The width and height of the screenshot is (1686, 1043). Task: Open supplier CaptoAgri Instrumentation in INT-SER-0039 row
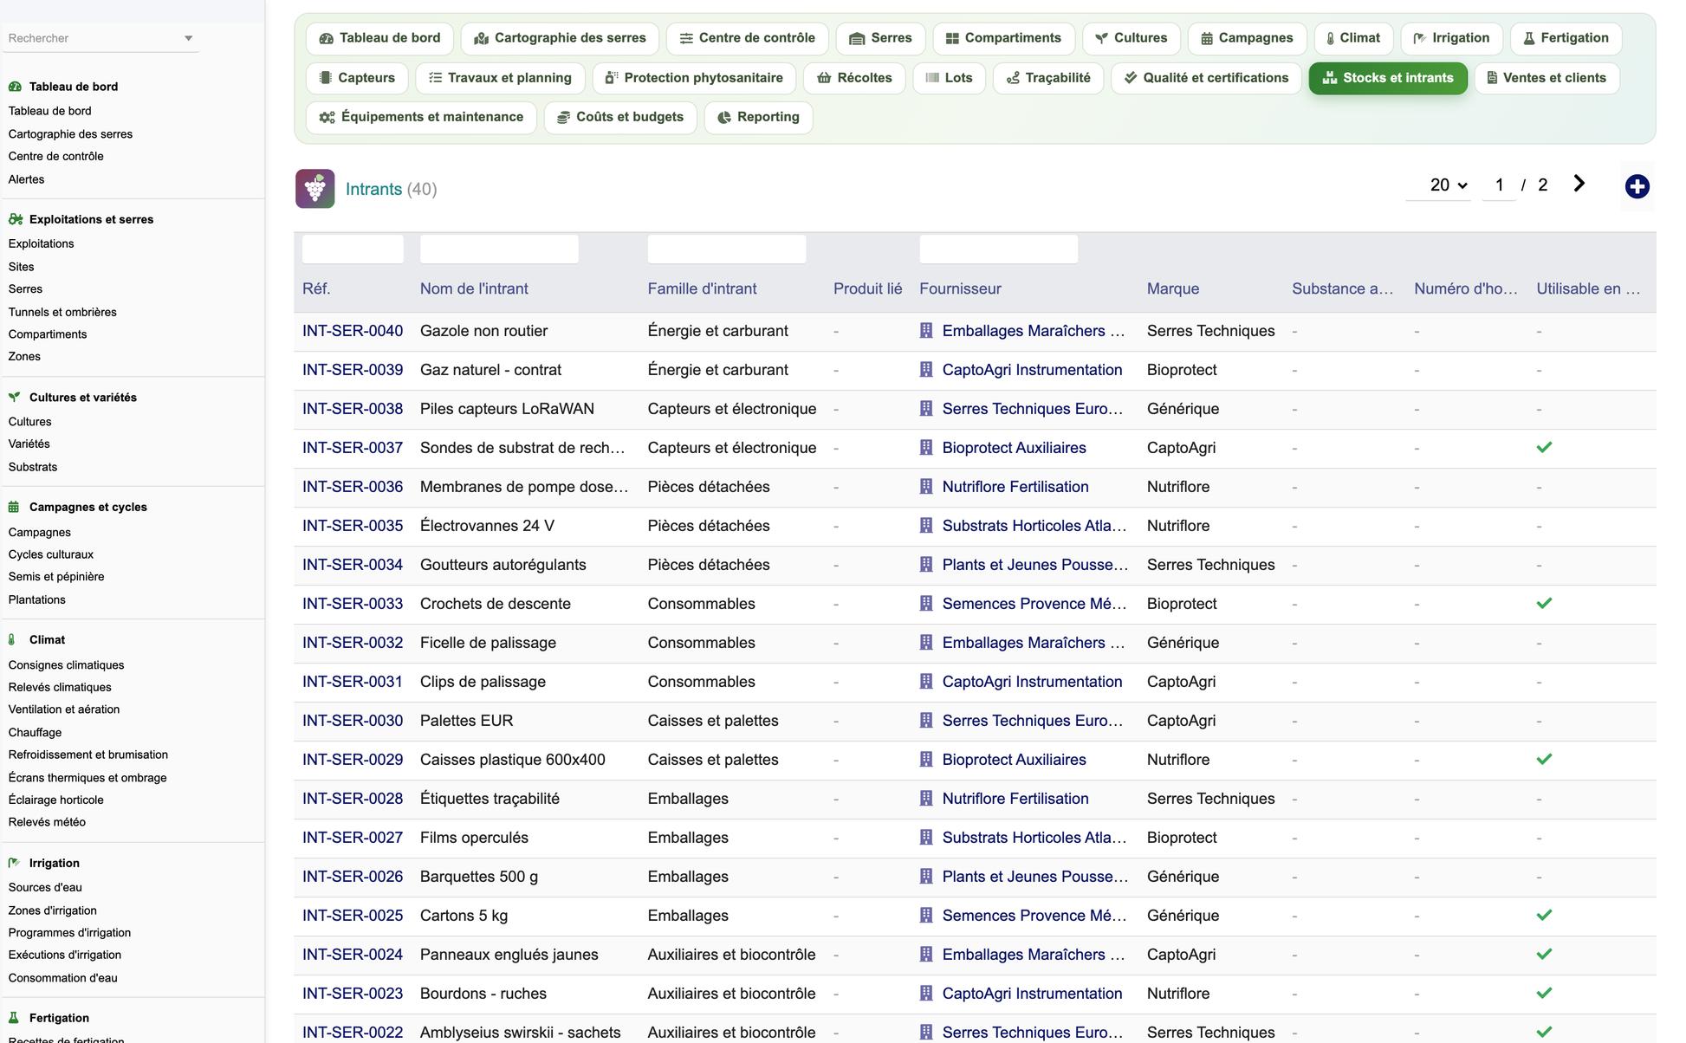click(1032, 370)
